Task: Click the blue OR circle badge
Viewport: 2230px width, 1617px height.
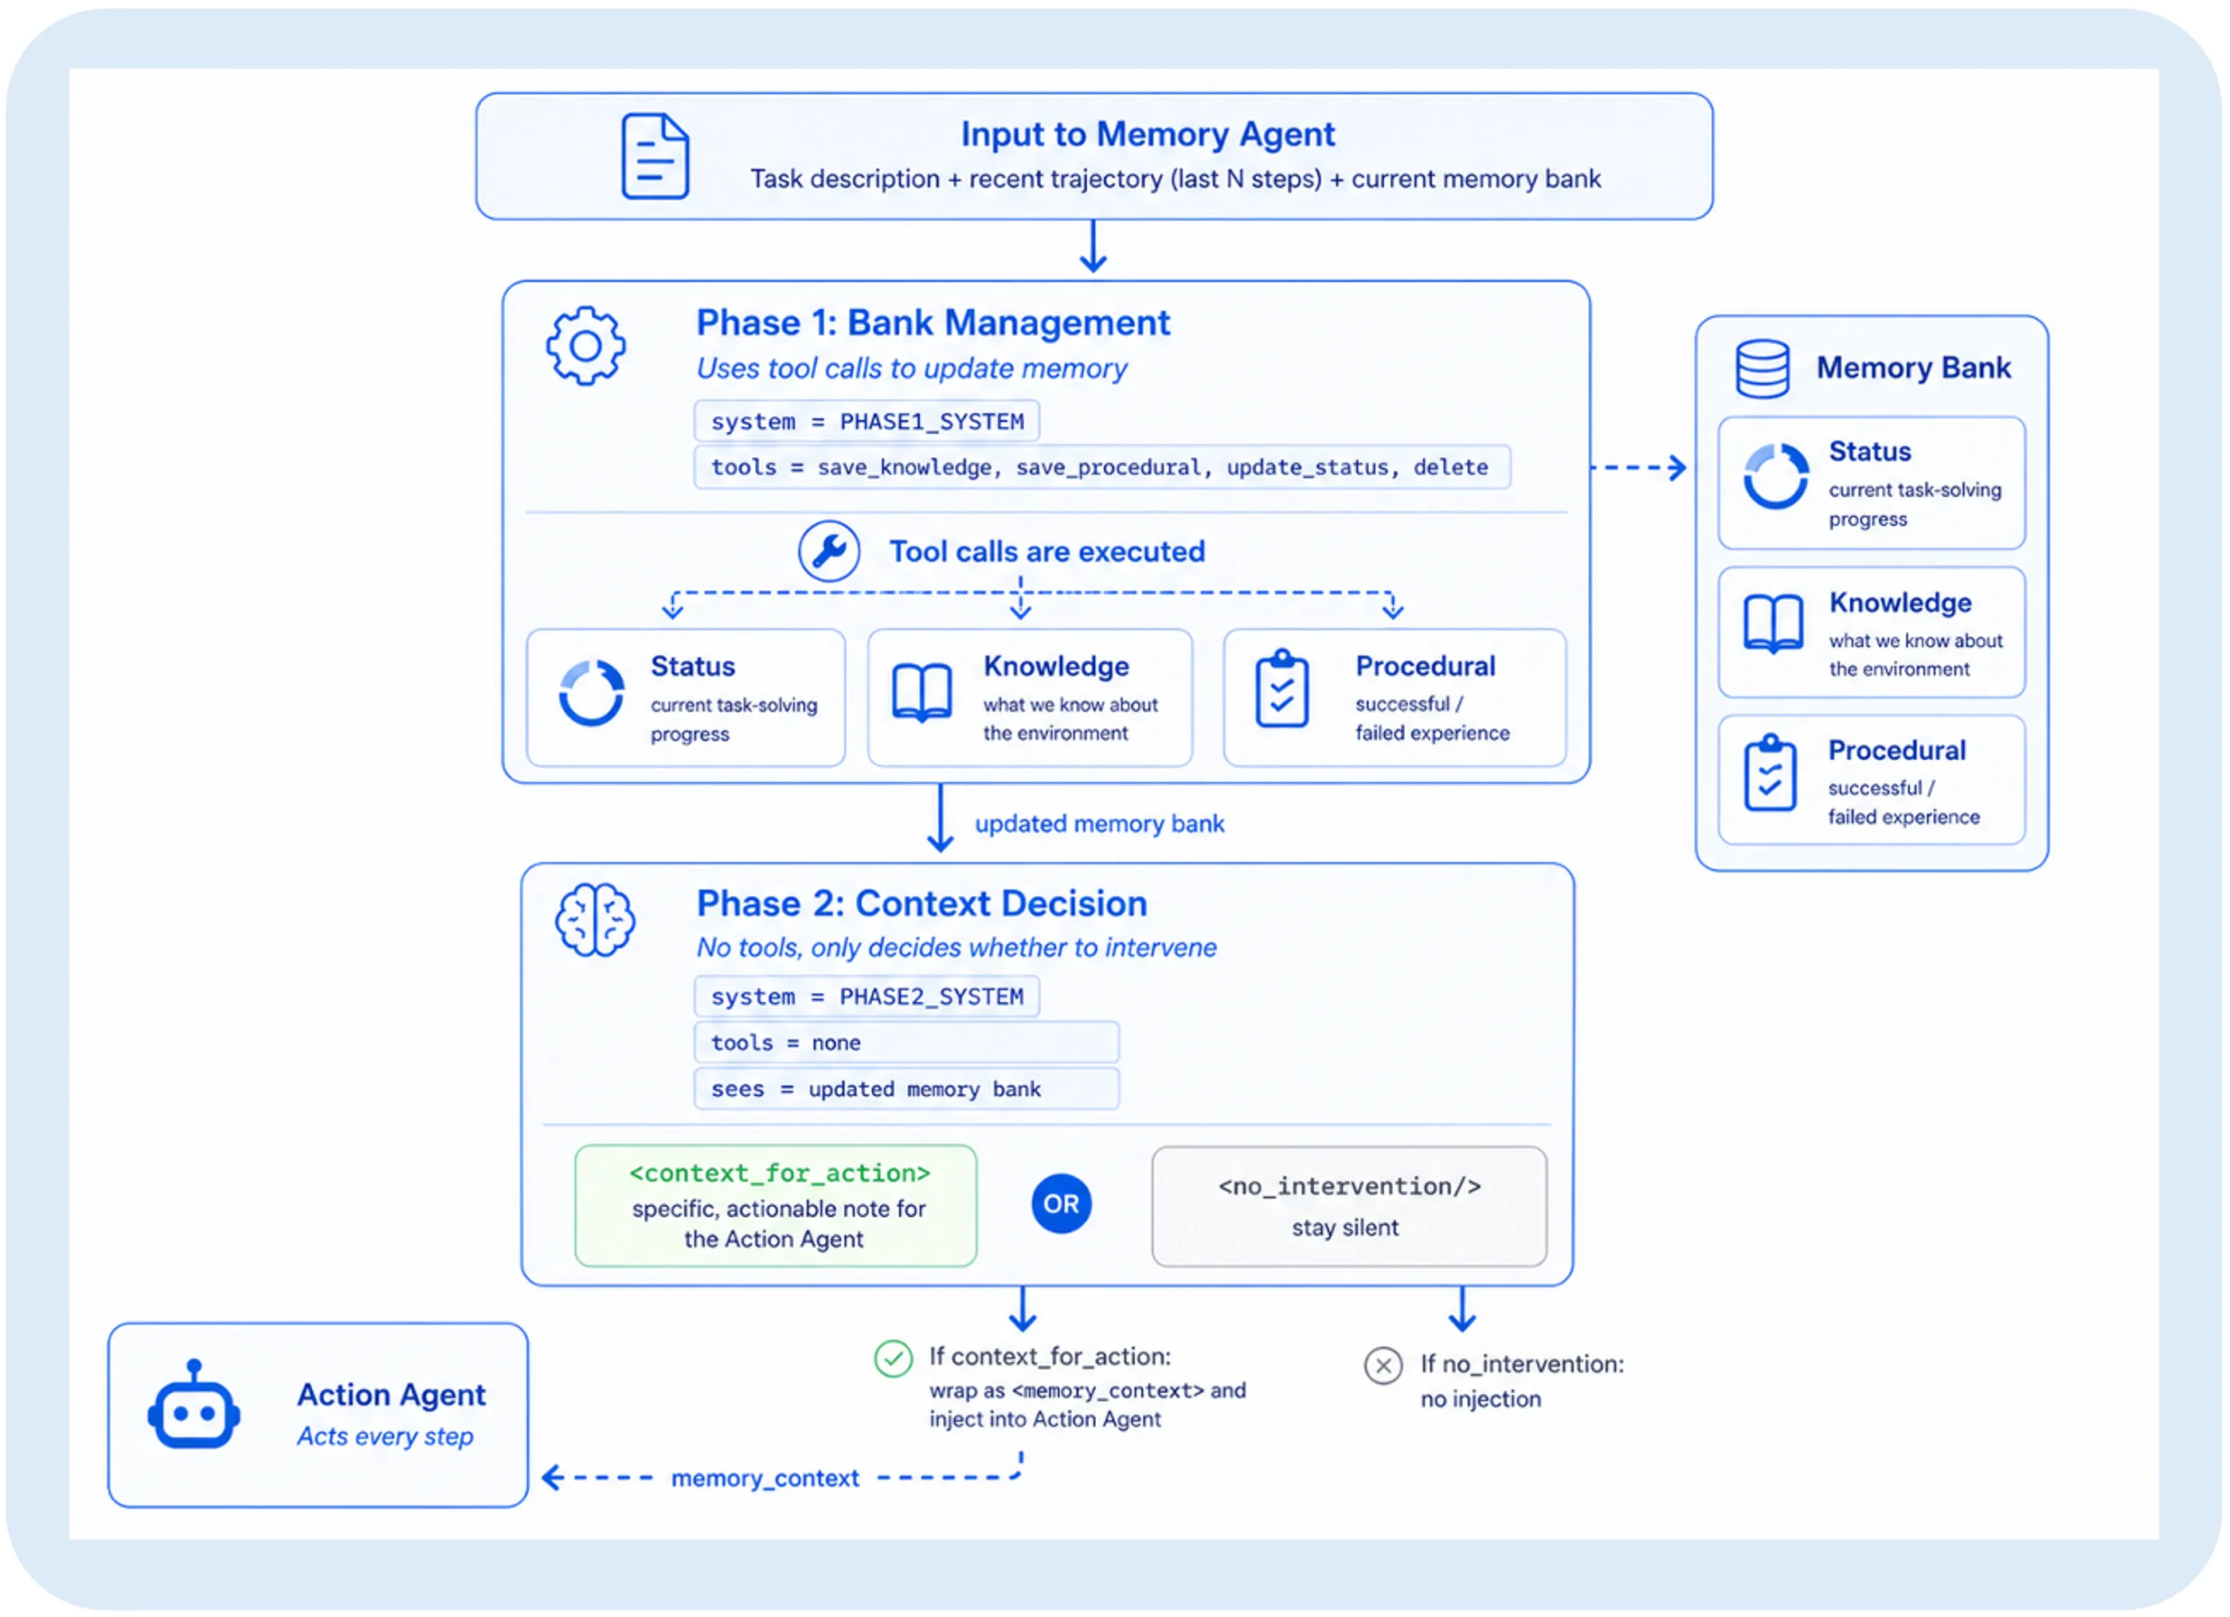Action: coord(1061,1204)
